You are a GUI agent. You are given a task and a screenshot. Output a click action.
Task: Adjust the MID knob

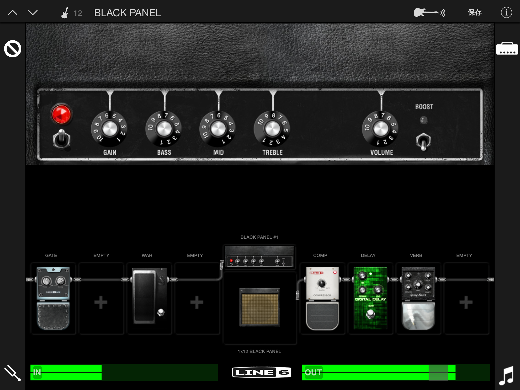218,129
